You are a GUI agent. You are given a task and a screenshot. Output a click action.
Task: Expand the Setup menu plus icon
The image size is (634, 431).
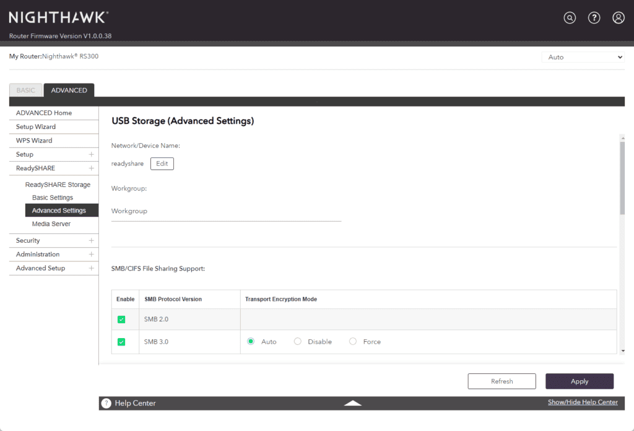pos(91,154)
